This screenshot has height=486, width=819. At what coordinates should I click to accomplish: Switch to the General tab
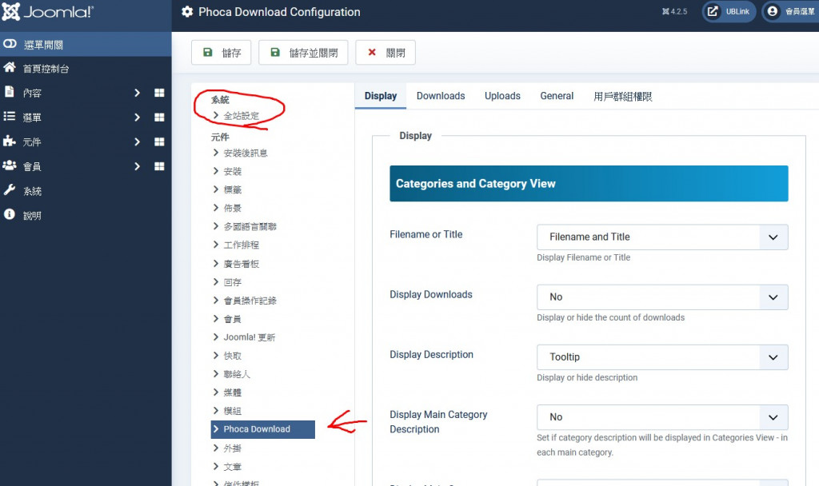click(557, 96)
